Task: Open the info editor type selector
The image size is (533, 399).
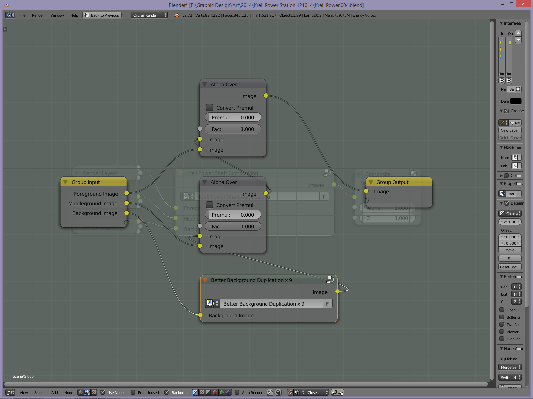Action: [x=10, y=15]
